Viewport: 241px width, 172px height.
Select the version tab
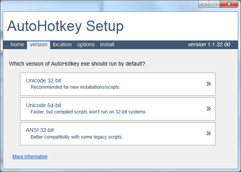click(x=38, y=45)
